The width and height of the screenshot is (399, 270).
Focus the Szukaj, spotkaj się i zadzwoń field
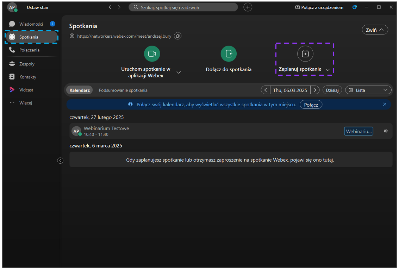[x=183, y=7]
